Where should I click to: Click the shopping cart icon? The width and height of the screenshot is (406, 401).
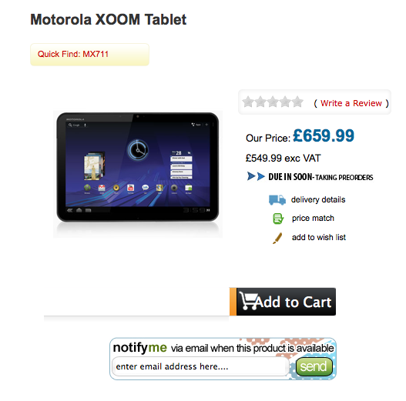coord(248,301)
